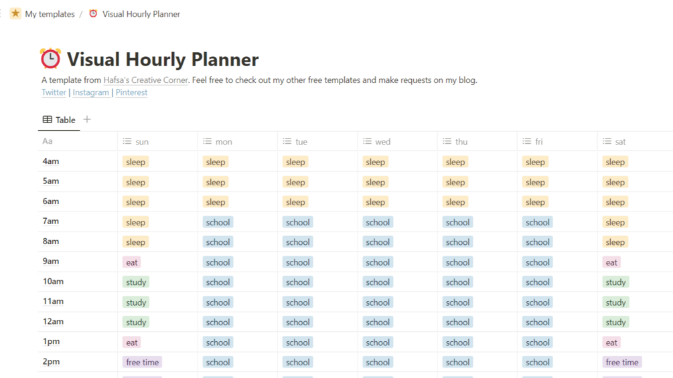673x378 pixels.
Task: Open Hafsa's Creative Corner link
Action: (x=145, y=80)
